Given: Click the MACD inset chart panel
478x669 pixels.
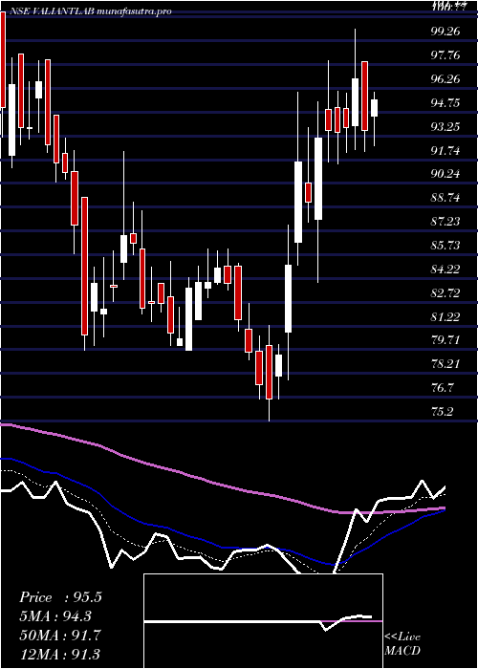Looking at the screenshot, I should tap(263, 621).
